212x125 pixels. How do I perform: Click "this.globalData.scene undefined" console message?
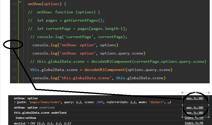40,113
